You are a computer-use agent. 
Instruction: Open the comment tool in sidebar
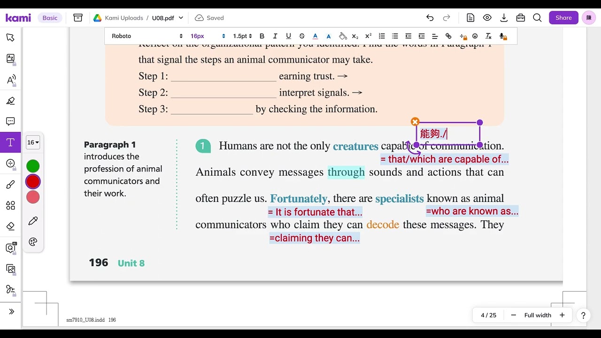coord(10,122)
